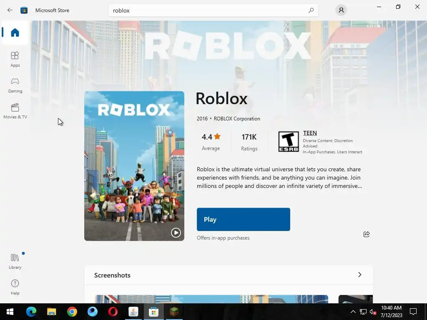Click the Roblox description text
Screen dimensions: 427x320
(x=279, y=177)
